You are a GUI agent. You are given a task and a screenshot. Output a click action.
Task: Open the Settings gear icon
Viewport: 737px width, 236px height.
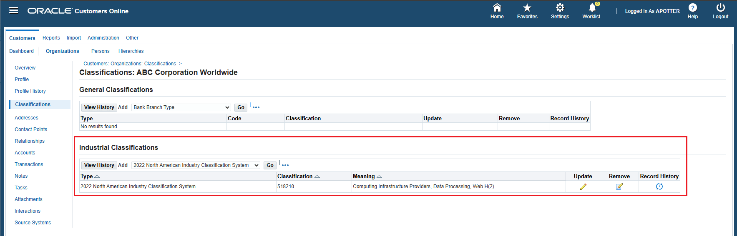[560, 8]
